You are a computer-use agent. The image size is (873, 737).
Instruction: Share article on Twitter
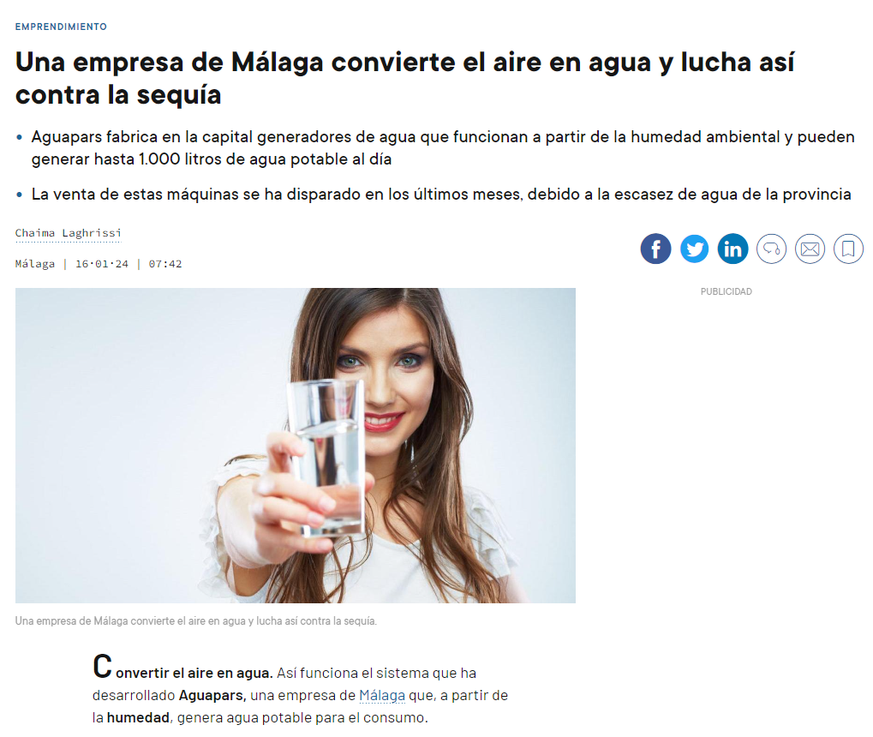point(694,249)
